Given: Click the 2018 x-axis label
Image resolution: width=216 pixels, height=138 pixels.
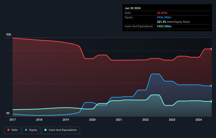Looking at the screenshot, I should (x=39, y=120).
